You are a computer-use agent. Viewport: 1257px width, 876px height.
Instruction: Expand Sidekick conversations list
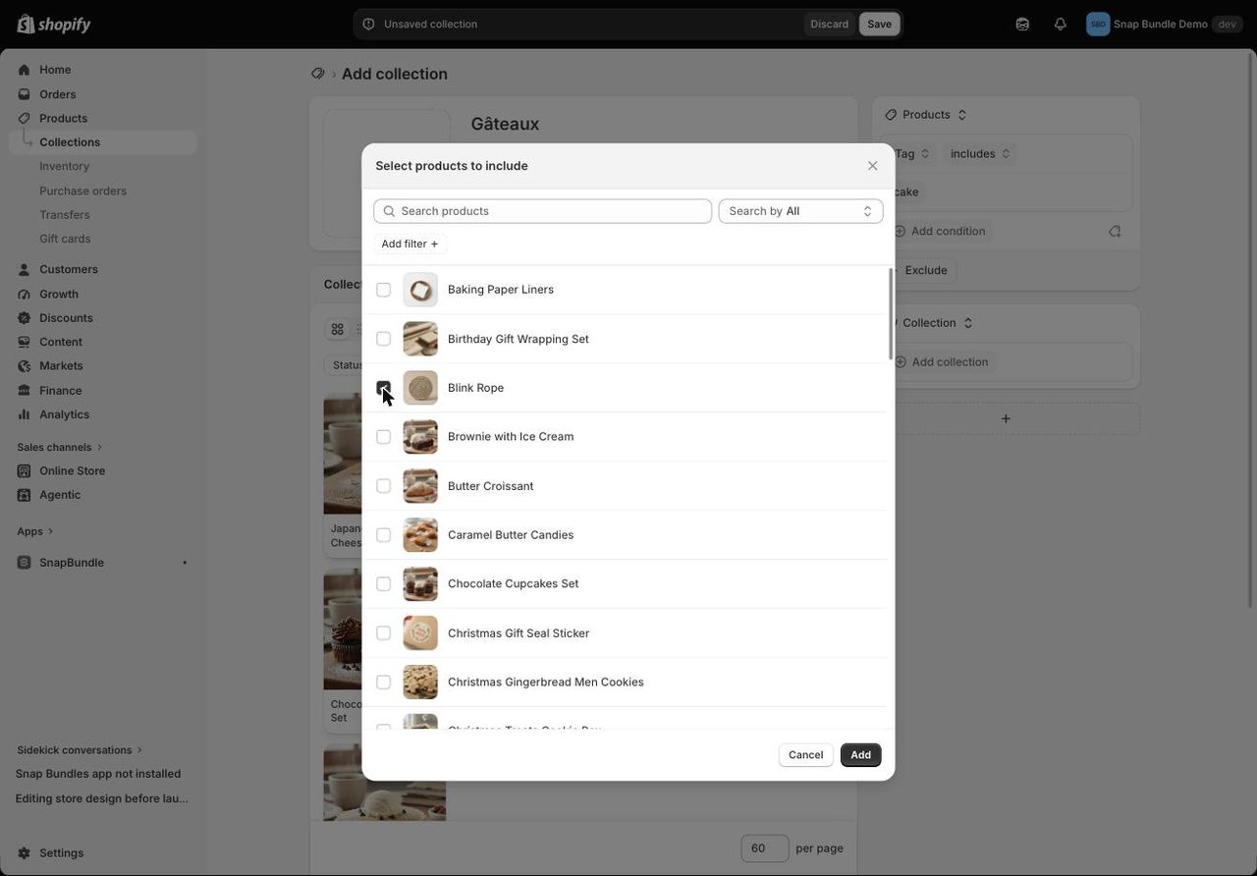[80, 750]
